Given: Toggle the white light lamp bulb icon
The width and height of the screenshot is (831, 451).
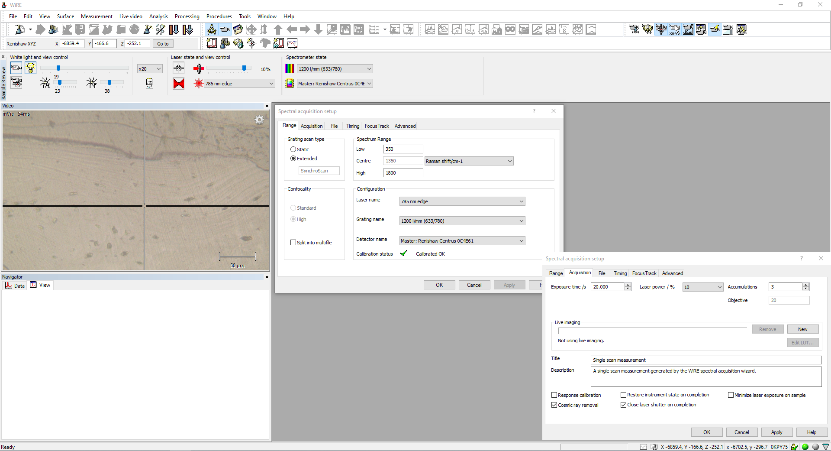Looking at the screenshot, I should click(x=30, y=68).
